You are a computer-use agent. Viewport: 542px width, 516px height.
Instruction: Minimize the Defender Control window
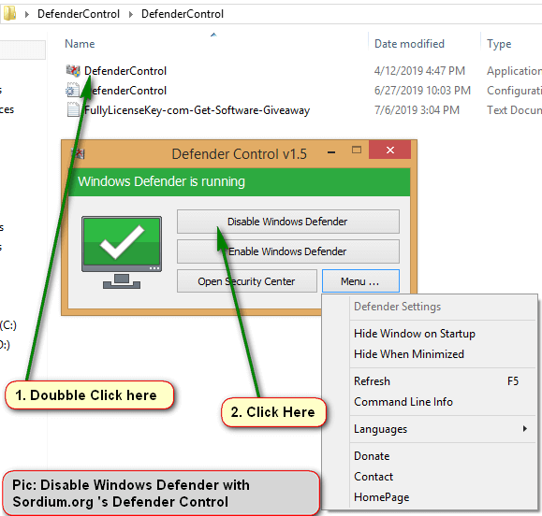tap(331, 151)
